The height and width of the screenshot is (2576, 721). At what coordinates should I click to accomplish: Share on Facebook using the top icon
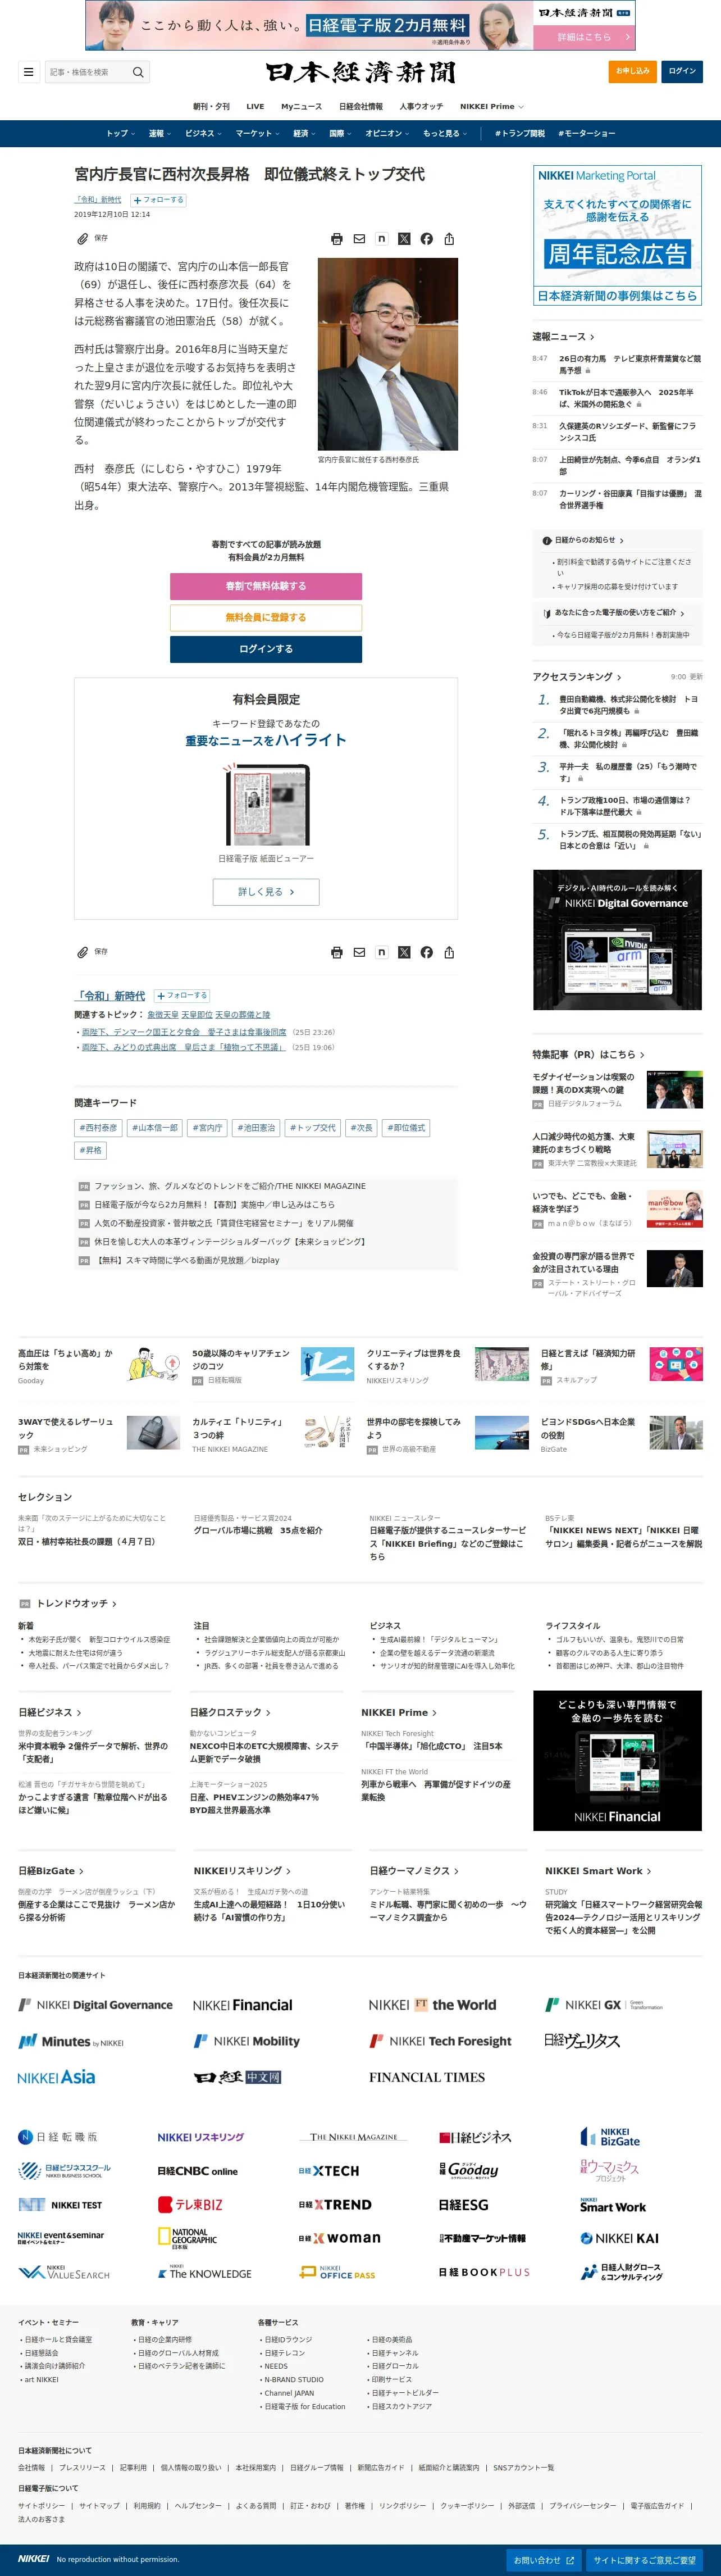pos(427,239)
